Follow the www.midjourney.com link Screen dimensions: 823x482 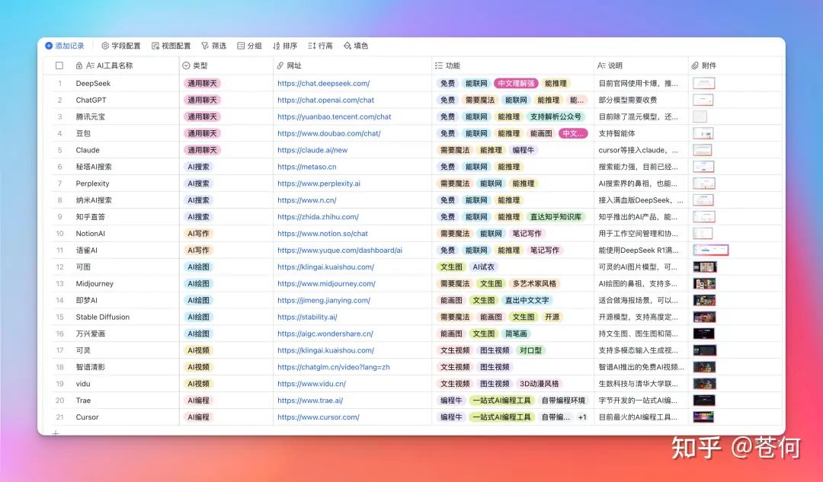click(326, 284)
